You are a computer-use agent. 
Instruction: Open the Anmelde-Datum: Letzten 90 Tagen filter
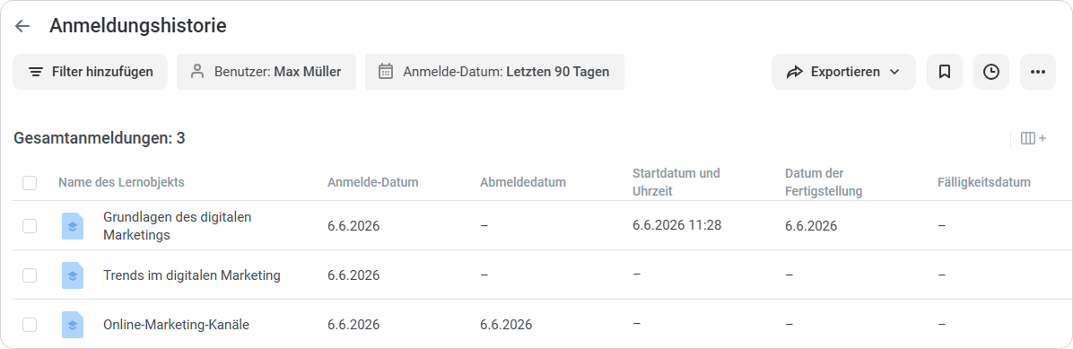(494, 72)
